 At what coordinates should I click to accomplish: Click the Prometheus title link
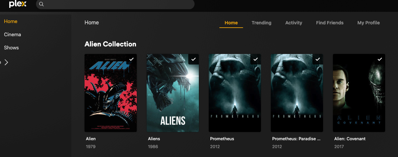click(222, 139)
